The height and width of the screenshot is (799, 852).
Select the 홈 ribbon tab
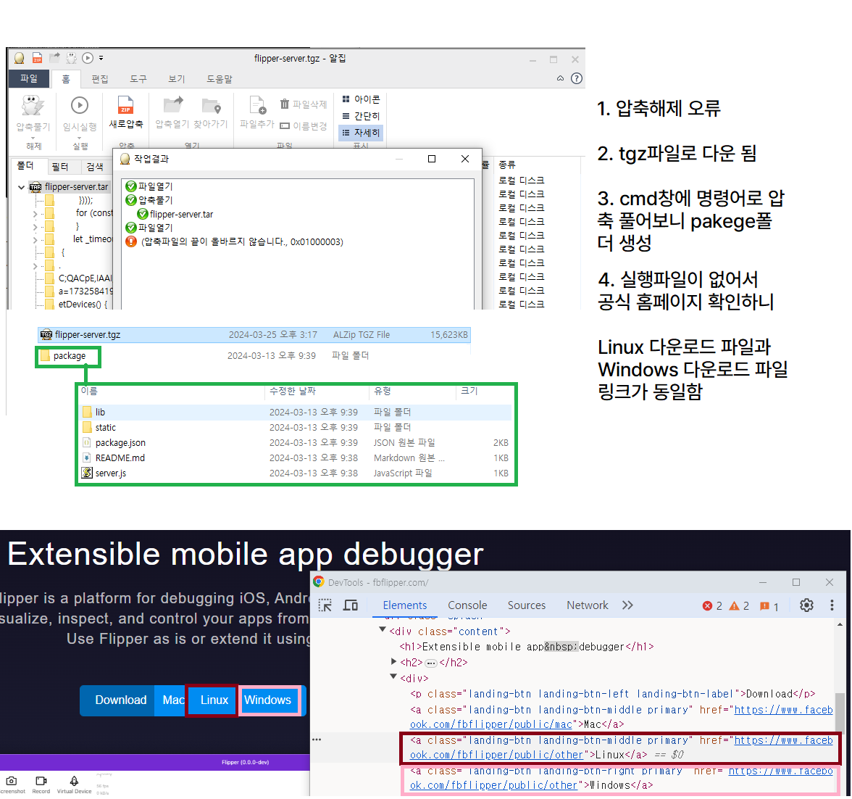tap(66, 79)
